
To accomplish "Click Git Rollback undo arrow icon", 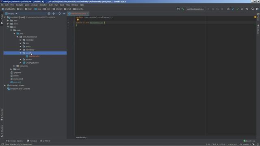I will [247, 9].
